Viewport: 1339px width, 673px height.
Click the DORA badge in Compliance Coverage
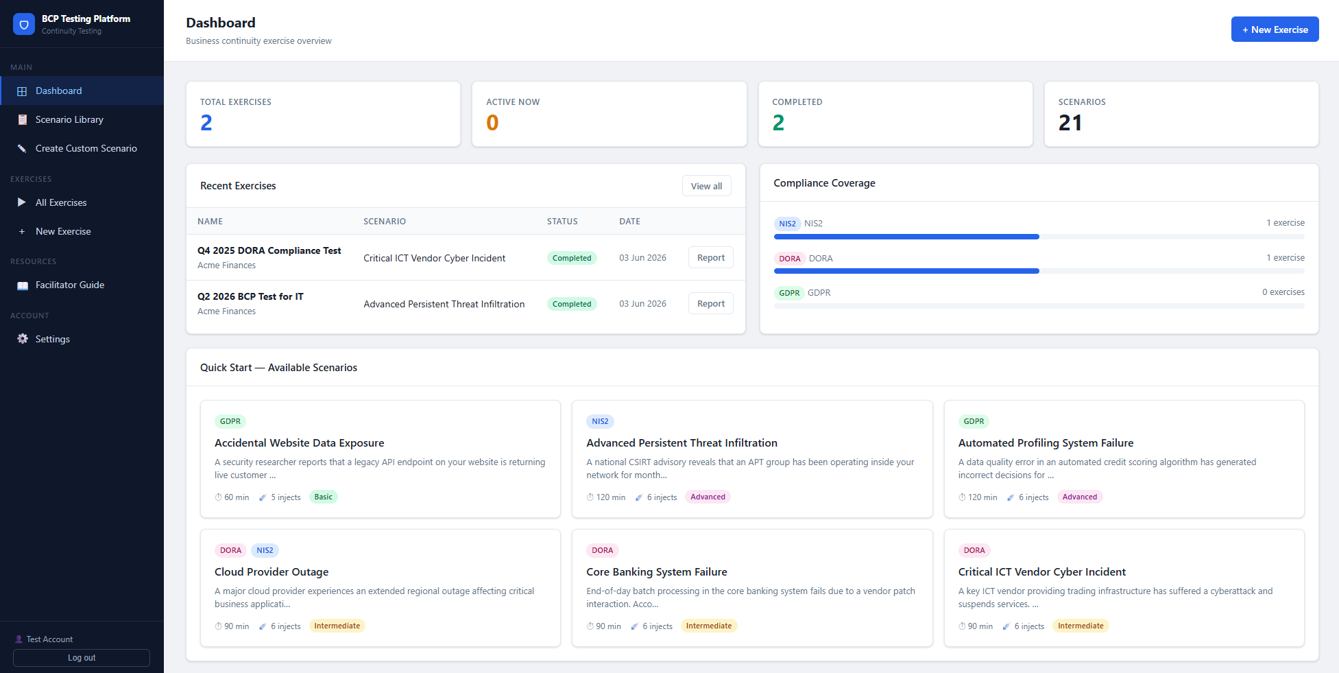789,259
